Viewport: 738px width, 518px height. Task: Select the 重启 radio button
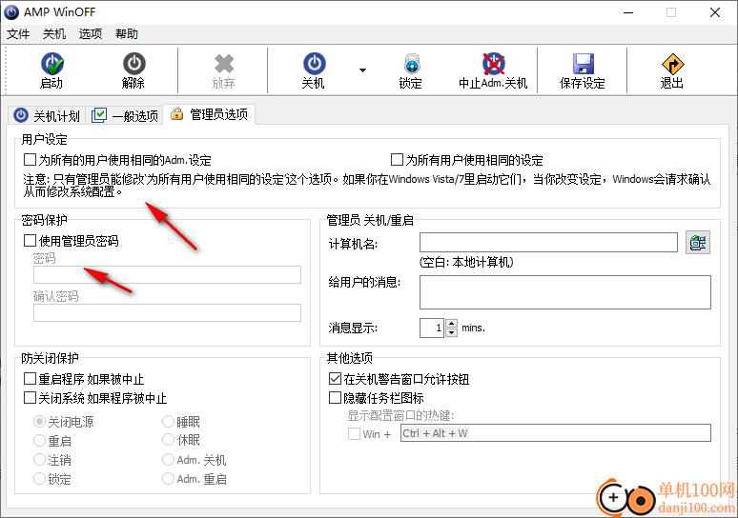pos(39,441)
